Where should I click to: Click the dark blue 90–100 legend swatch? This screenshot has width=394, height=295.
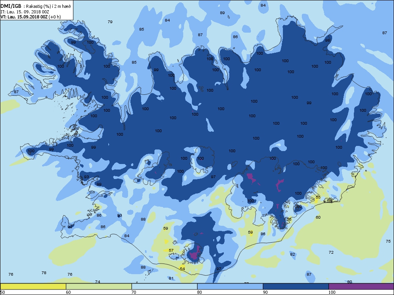[x=296, y=286]
